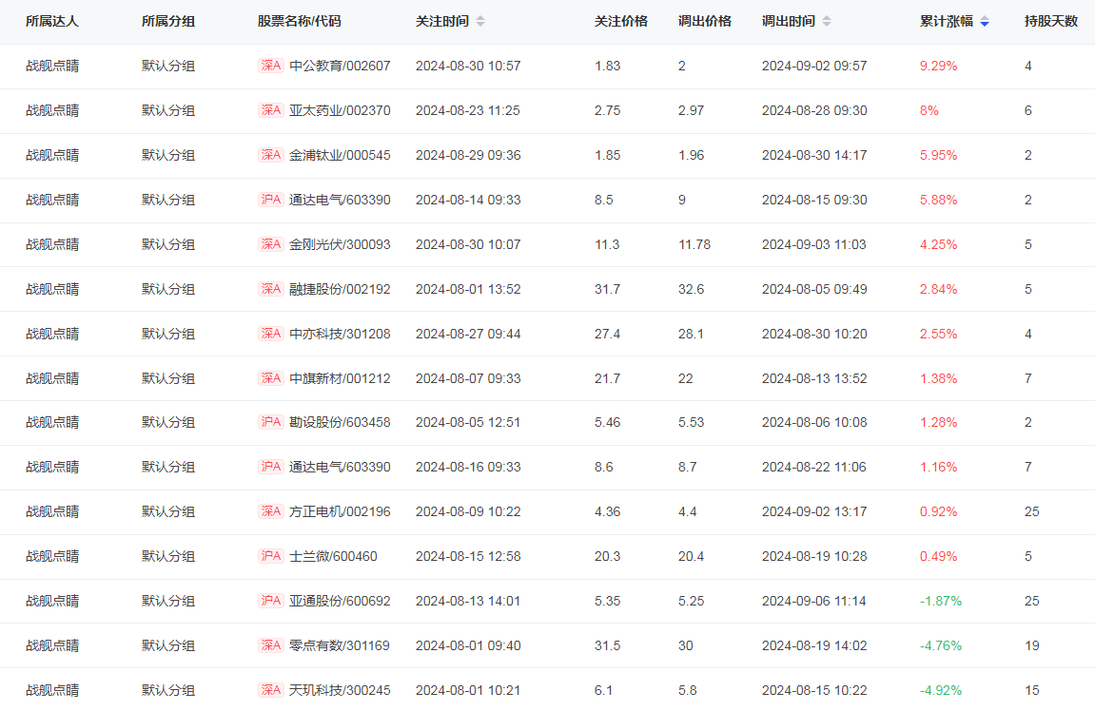Click holding days 19 cell
Viewport: 1095px width, 711px height.
click(1031, 645)
